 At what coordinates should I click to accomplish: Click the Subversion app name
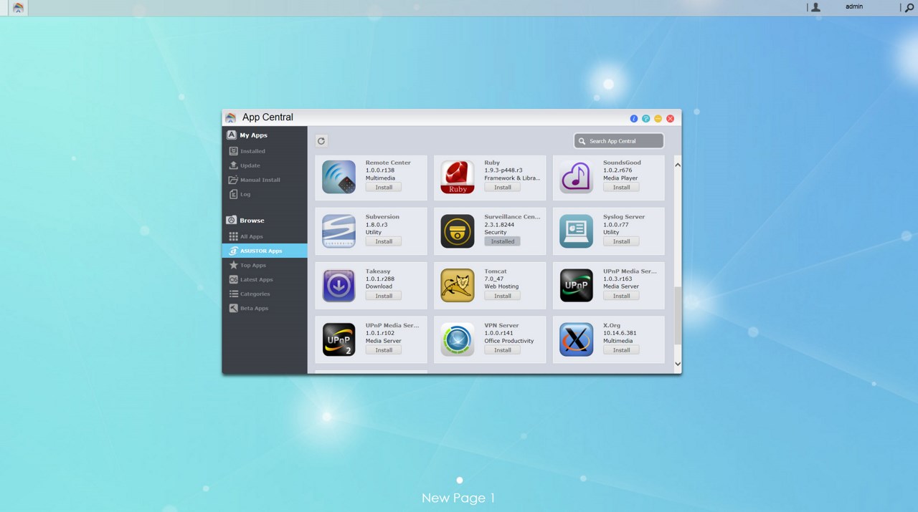pyautogui.click(x=382, y=216)
